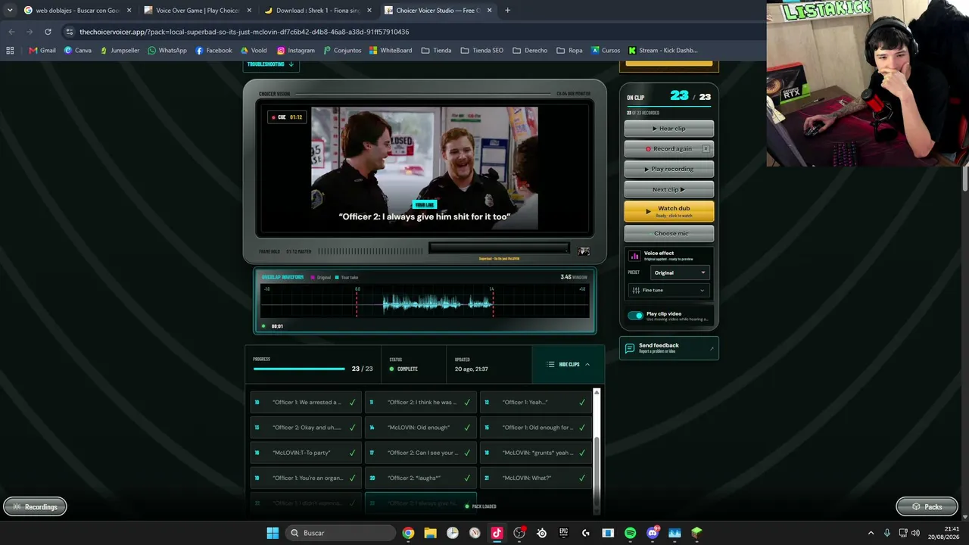
Task: Close the web doblajes Google tab
Action: click(x=129, y=11)
